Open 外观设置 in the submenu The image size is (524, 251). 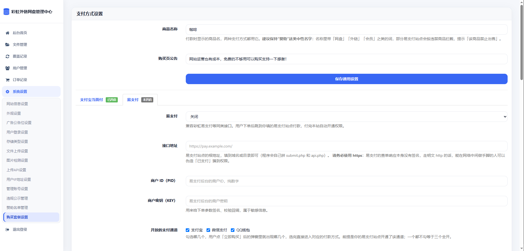coord(14,113)
